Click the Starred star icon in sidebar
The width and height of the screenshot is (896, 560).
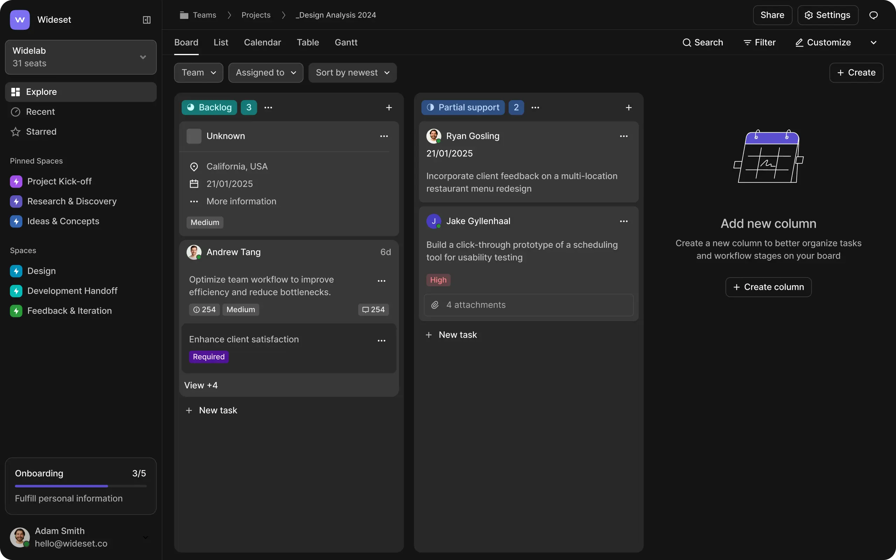pyautogui.click(x=15, y=132)
